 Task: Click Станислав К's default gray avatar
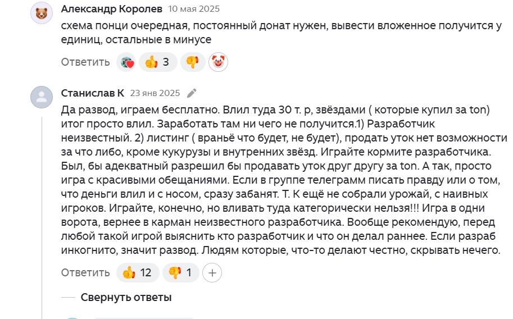(x=41, y=98)
